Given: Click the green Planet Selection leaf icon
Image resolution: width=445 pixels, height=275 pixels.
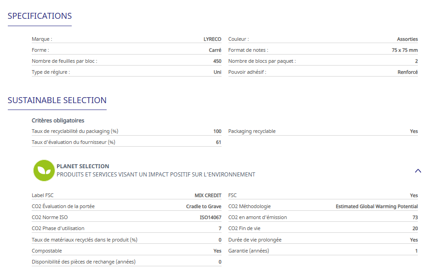Looking at the screenshot, I should 44,170.
